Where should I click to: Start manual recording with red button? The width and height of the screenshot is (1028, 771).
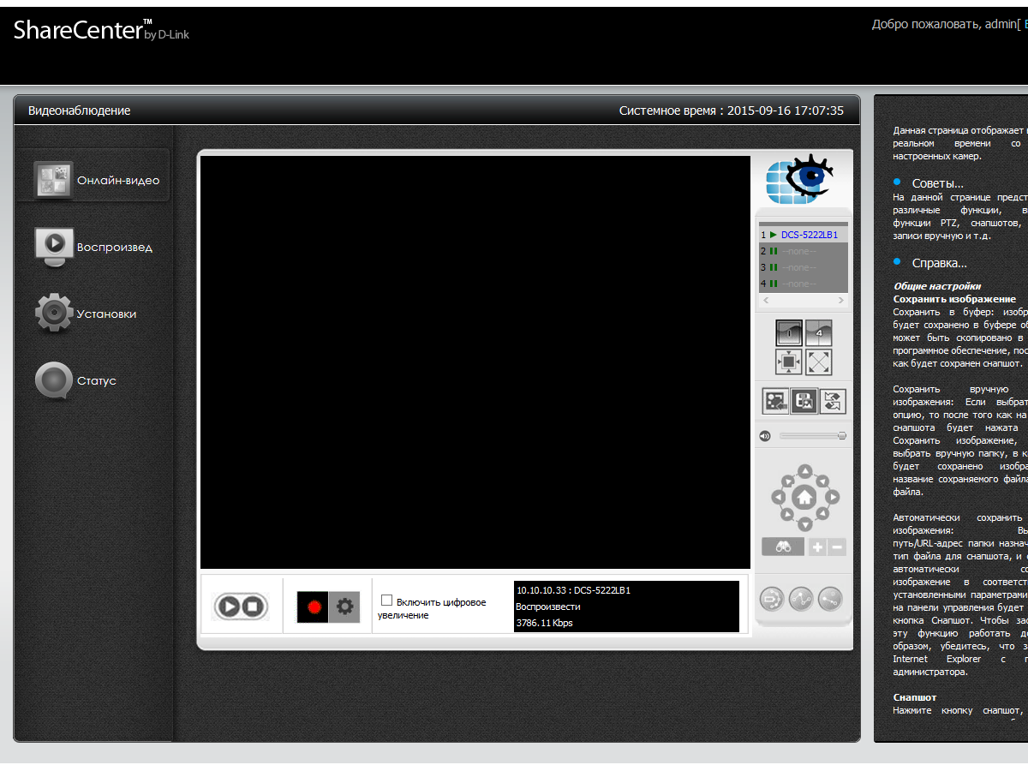coord(314,607)
